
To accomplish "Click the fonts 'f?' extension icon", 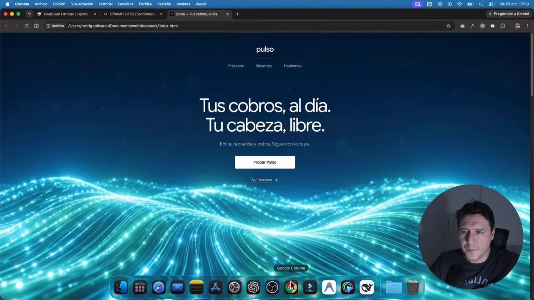I will (x=472, y=26).
